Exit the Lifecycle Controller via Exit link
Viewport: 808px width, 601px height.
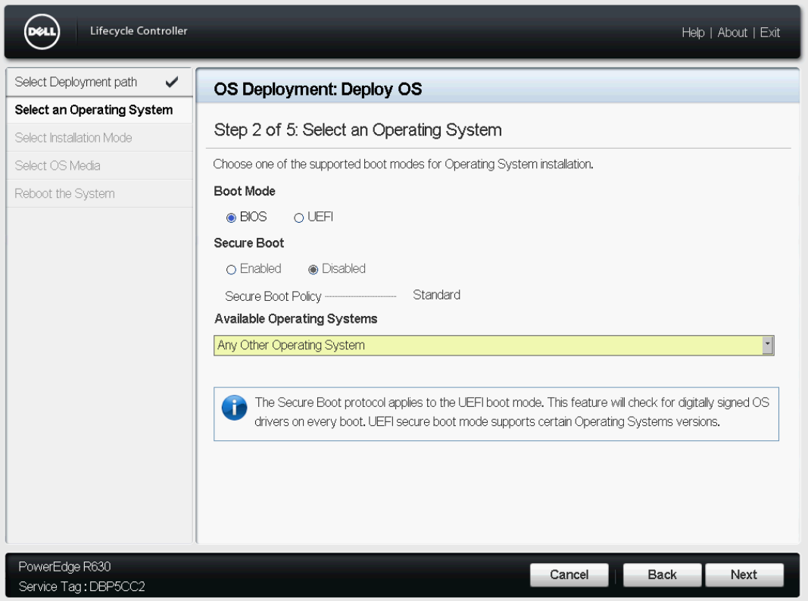(770, 33)
